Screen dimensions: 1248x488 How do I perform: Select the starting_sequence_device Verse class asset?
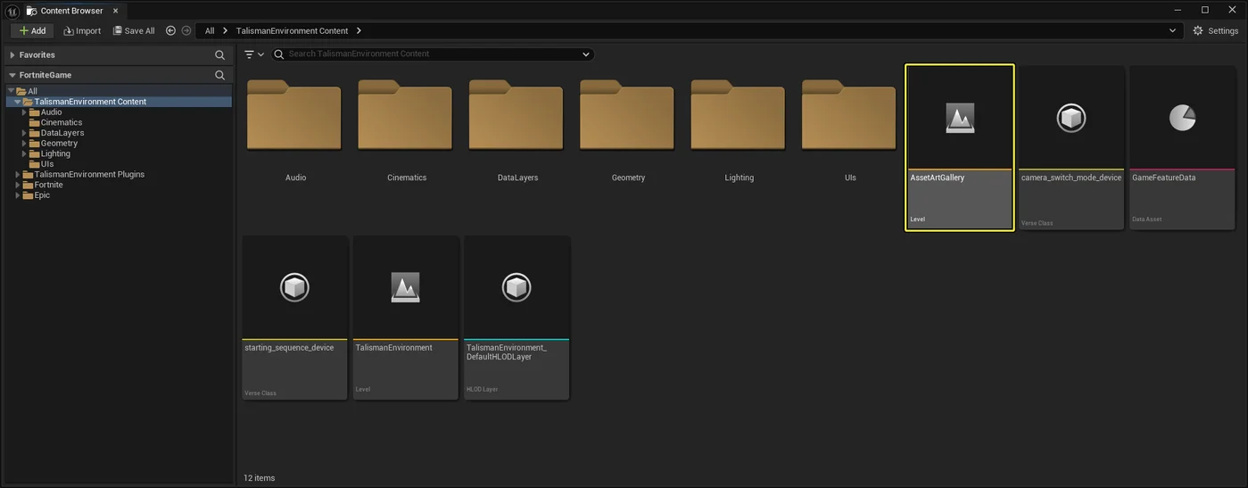(x=294, y=318)
